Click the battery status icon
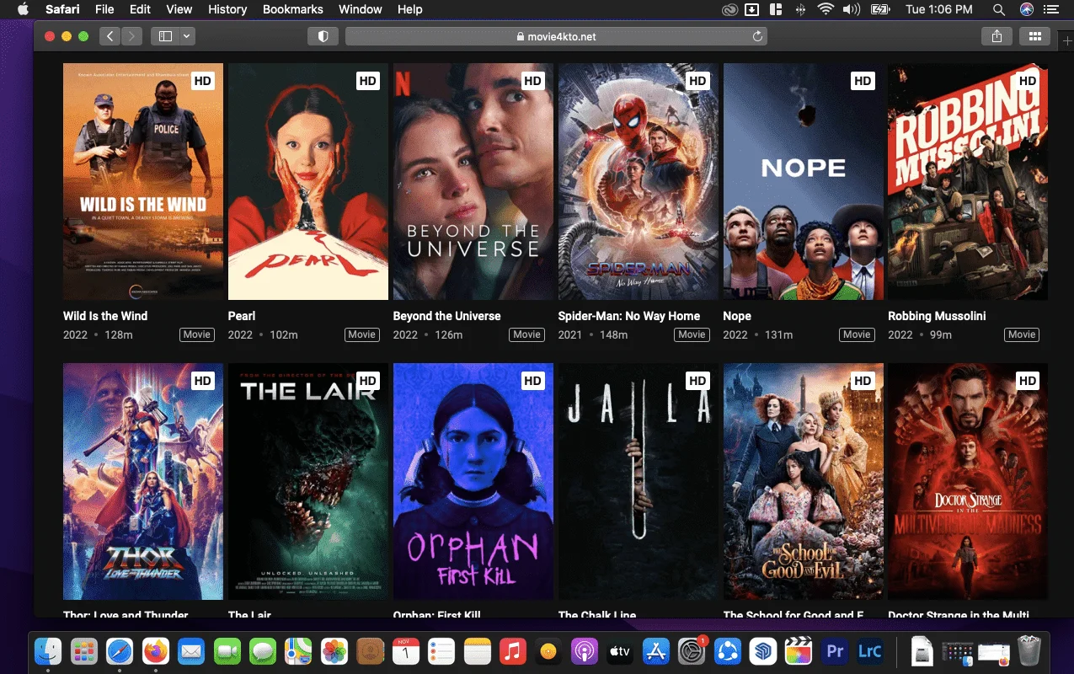Image resolution: width=1074 pixels, height=674 pixels. (880, 9)
